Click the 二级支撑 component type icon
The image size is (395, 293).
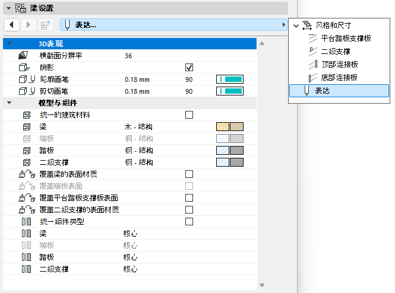[x=27, y=269]
